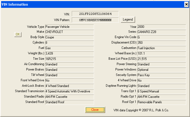
Task: Select the Tire Size 16R215 field
Action: pyautogui.click(x=69, y=59)
